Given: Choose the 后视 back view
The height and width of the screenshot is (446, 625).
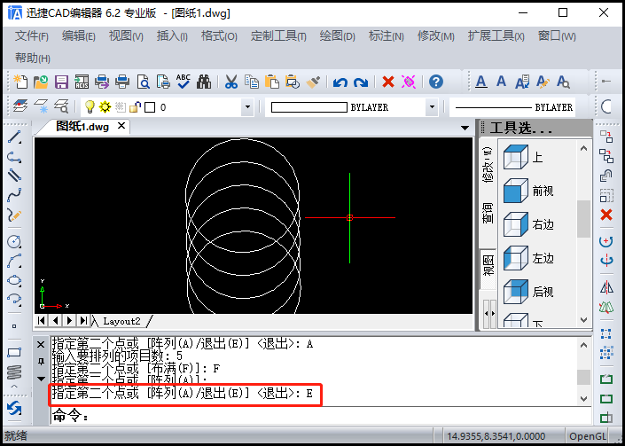Looking at the screenshot, I should point(528,292).
